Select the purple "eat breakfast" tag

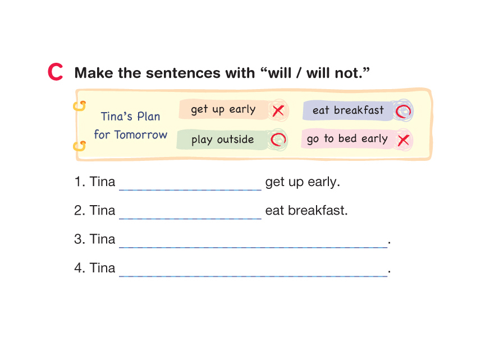click(x=347, y=110)
